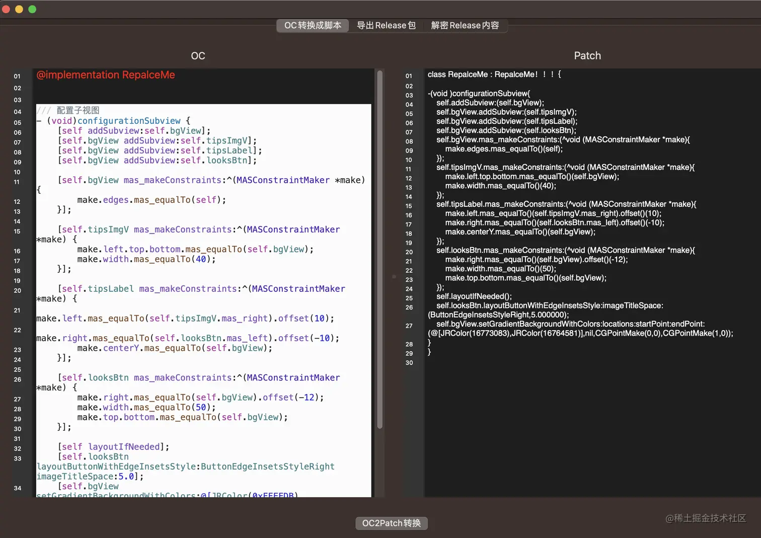
Task: Click make.top.bottom.mas_equalTo(self.bgView) in OC pane
Action: (183, 417)
